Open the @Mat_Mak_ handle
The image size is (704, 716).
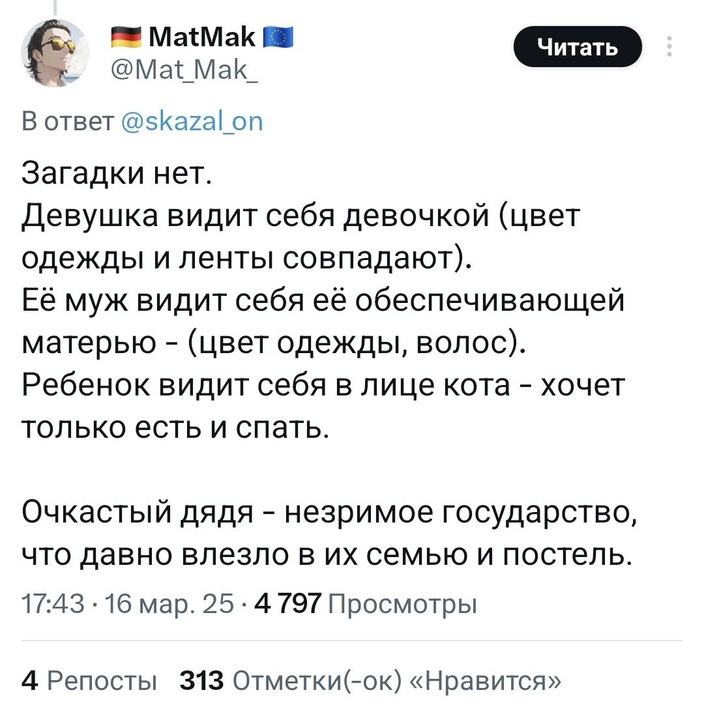click(184, 70)
